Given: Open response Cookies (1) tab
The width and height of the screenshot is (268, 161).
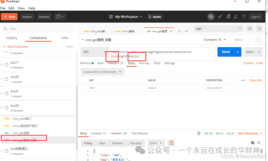Looking at the screenshot, I should pos(98,133).
